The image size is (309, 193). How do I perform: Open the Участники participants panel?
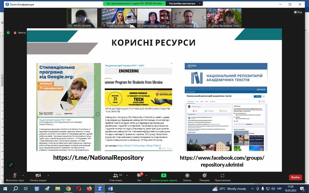(116, 177)
